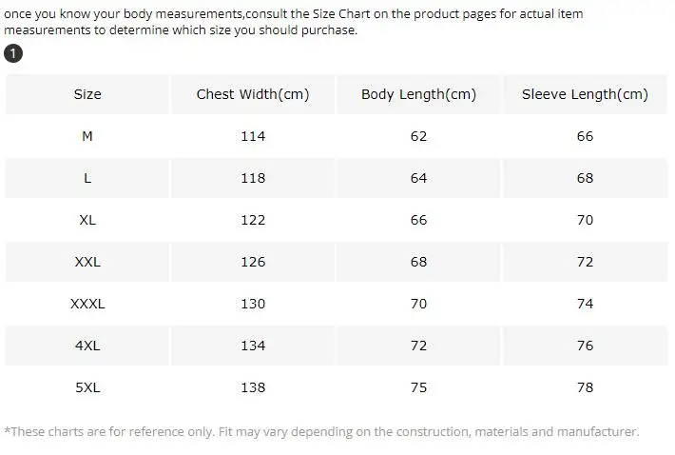Screen dimensions: 675x455
Task: Click the XXXL size cell
Action: tap(87, 304)
